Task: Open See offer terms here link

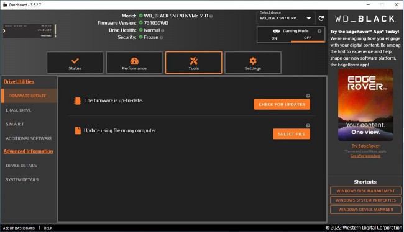Action: click(x=365, y=156)
